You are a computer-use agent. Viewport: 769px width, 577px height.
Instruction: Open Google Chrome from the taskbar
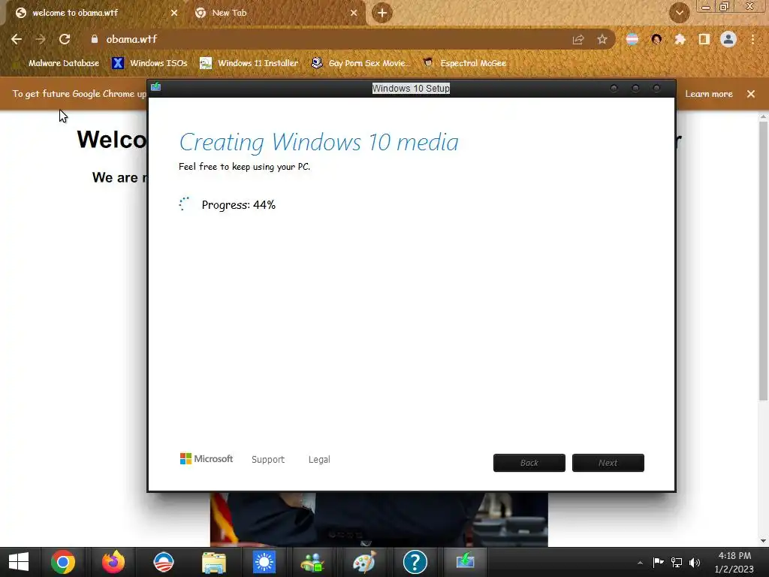[63, 562]
